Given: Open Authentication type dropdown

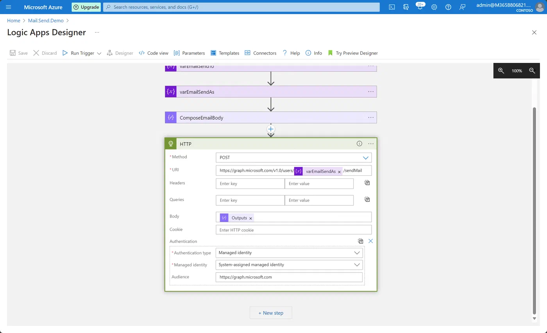Looking at the screenshot, I should click(x=289, y=253).
